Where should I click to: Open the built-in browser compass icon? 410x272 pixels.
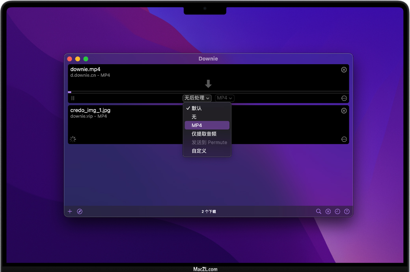tap(80, 211)
